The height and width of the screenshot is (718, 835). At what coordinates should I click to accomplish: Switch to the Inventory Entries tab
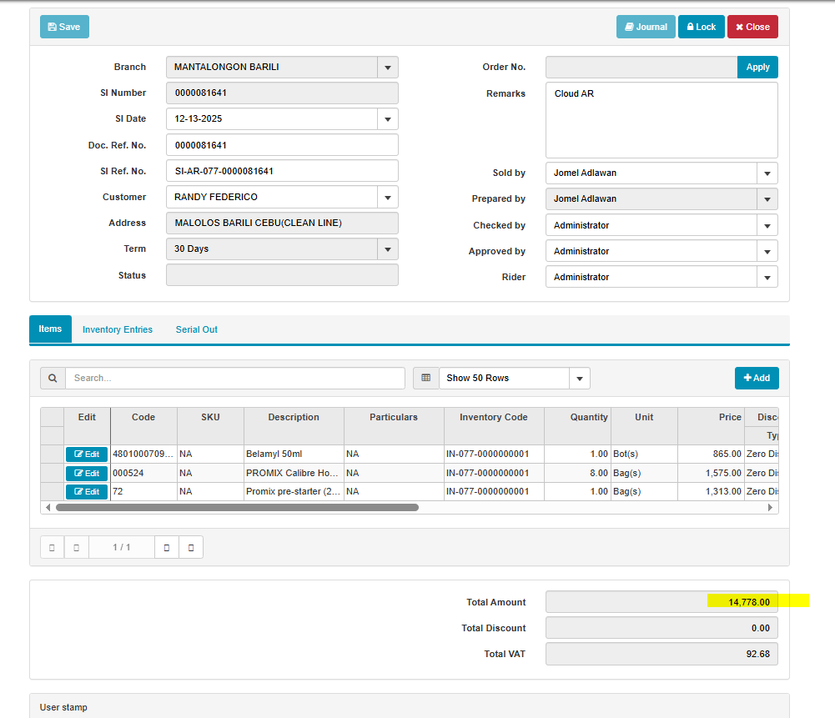coord(118,329)
